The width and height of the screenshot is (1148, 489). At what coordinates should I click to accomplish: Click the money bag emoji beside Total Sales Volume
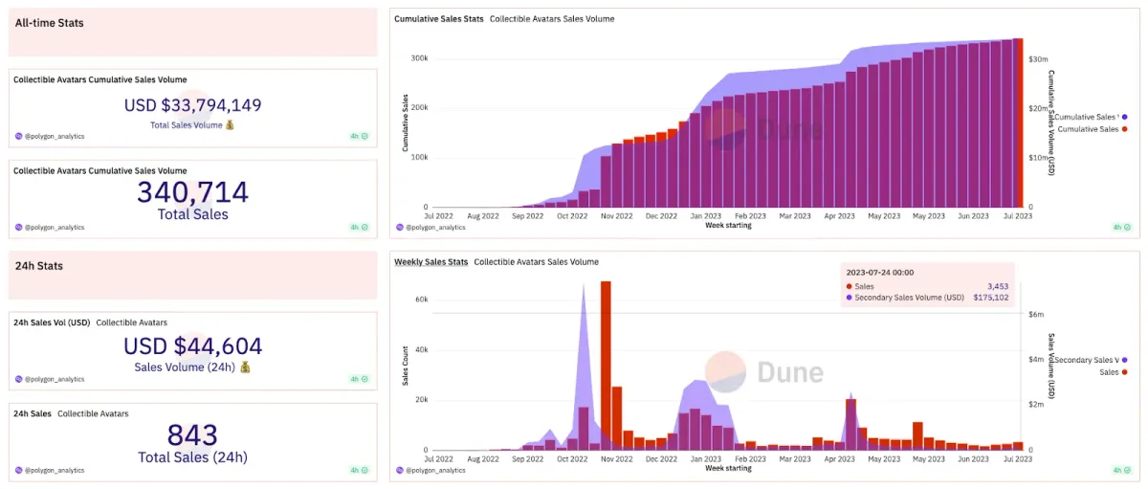(x=230, y=125)
